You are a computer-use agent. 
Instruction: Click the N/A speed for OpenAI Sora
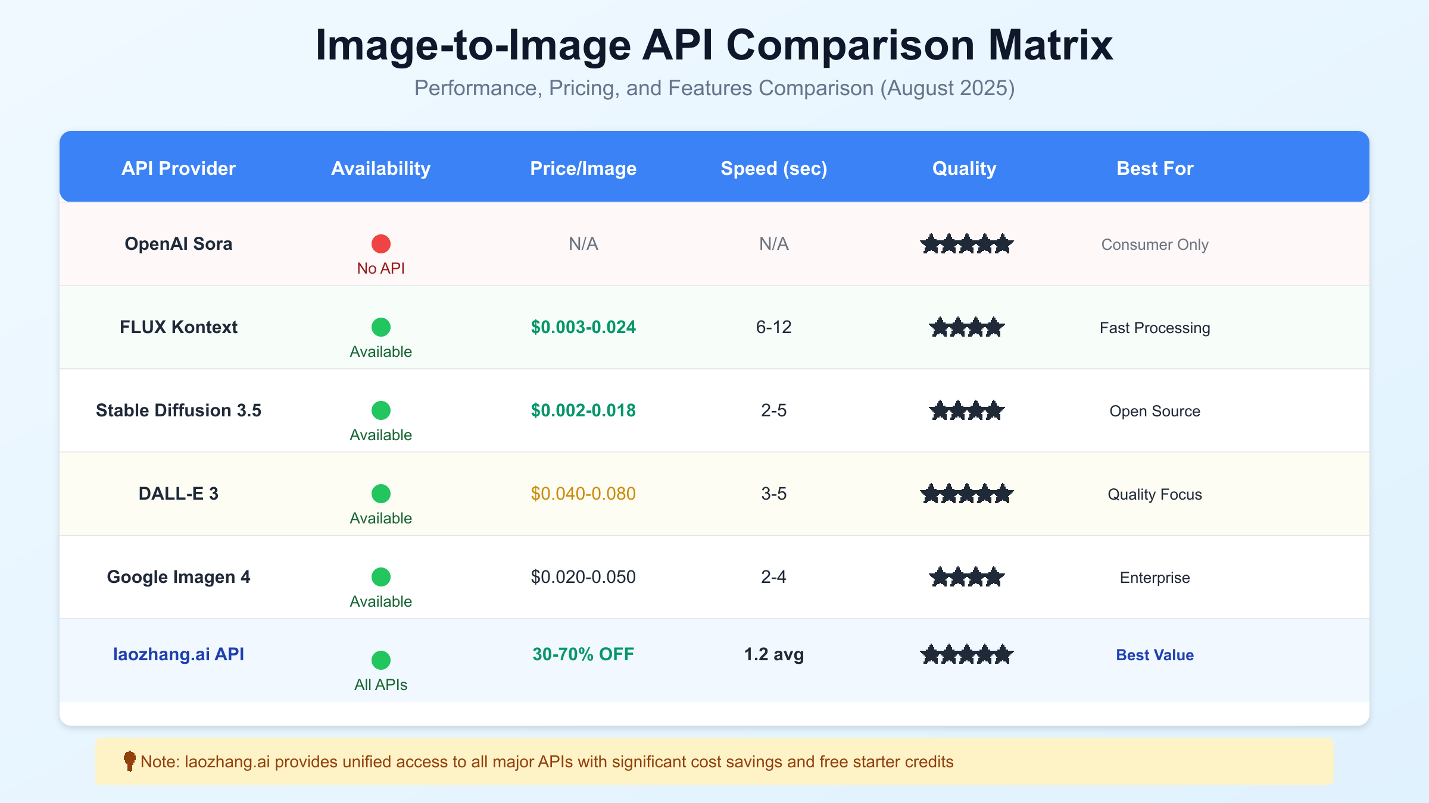[x=774, y=244]
